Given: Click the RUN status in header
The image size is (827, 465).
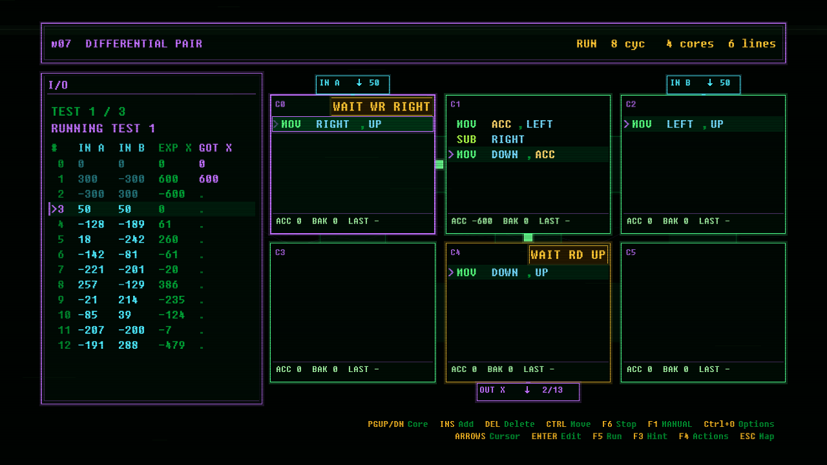Looking at the screenshot, I should [587, 44].
